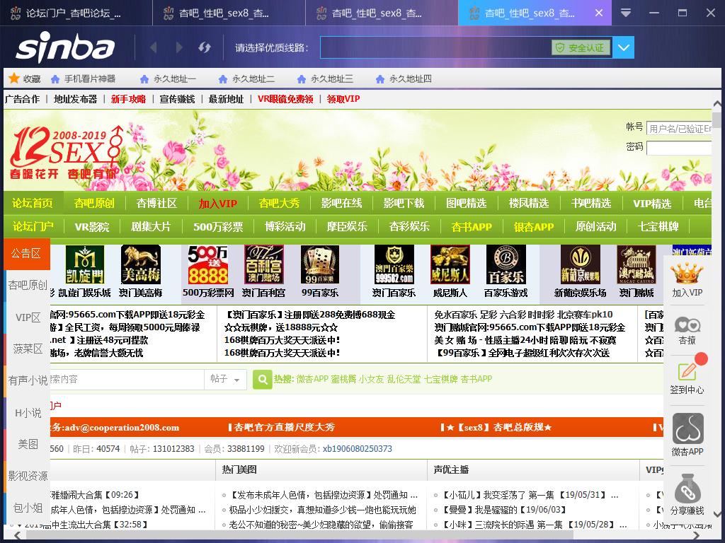Open the 永久地址四 bookmark
This screenshot has height=543, width=725.
(404, 79)
